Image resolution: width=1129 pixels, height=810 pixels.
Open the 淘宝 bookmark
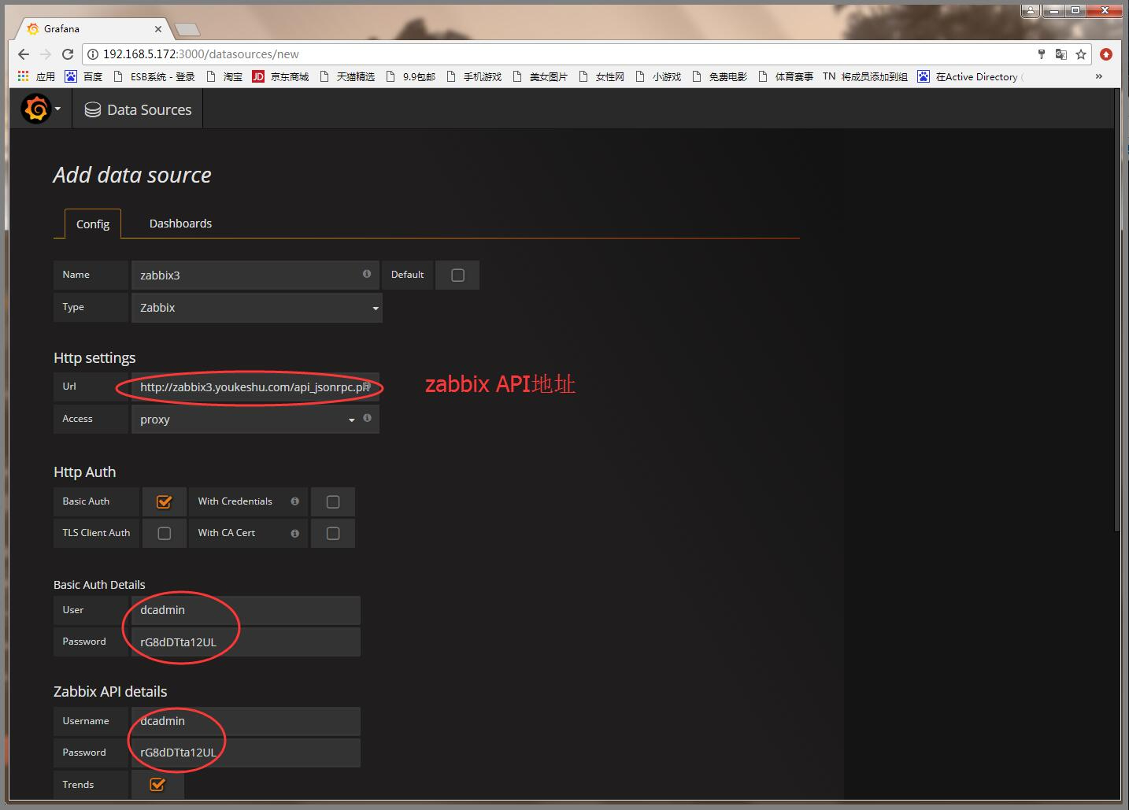[224, 76]
